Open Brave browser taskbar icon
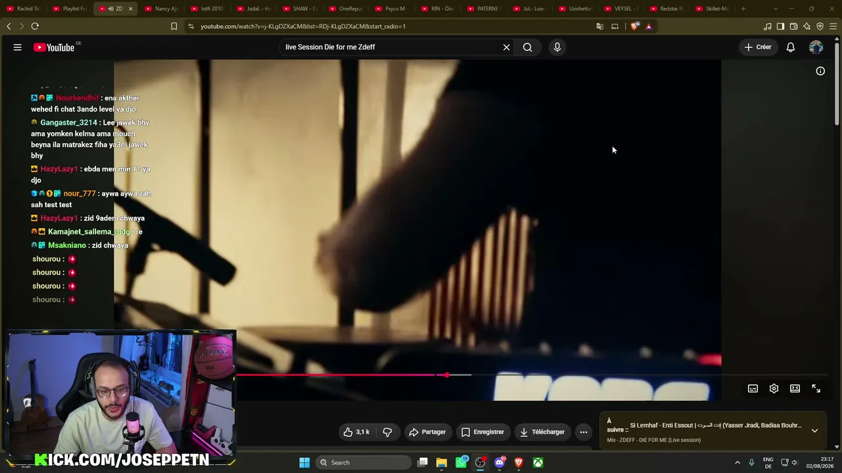 coord(518,462)
